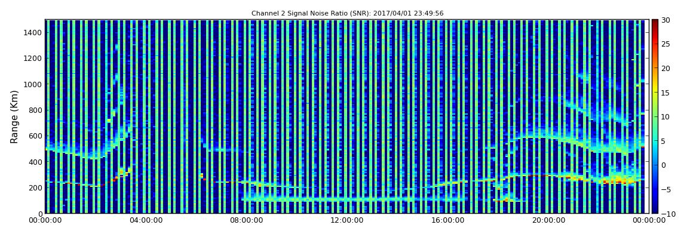Image resolution: width=687 pixels, height=243 pixels.
Task: Click the y-axis tick label 800
Action: (x=35, y=110)
